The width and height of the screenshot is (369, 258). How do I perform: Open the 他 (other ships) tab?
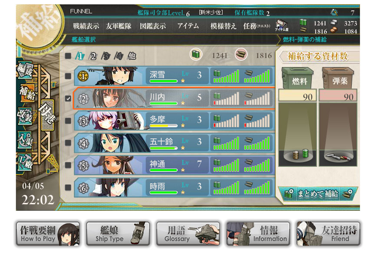[x=132, y=56]
